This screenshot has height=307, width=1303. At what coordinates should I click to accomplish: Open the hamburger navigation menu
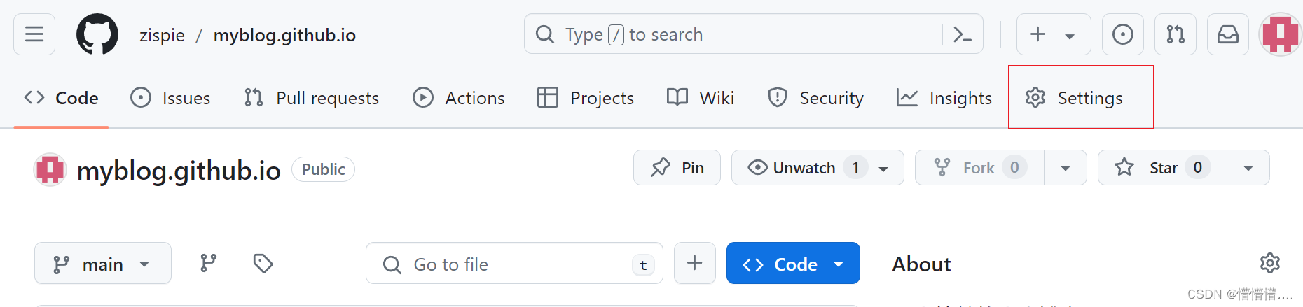pos(34,34)
